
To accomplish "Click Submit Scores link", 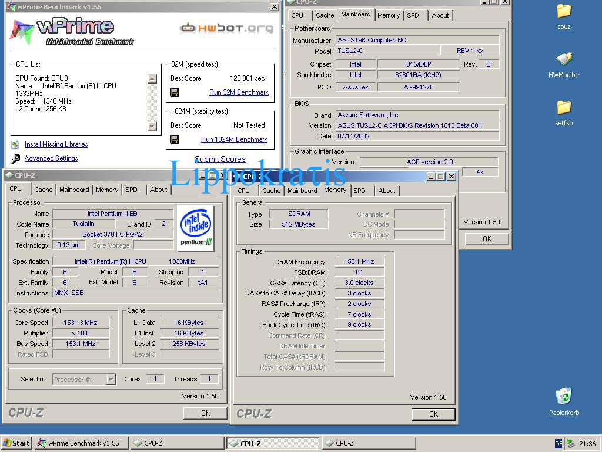I will (x=220, y=159).
